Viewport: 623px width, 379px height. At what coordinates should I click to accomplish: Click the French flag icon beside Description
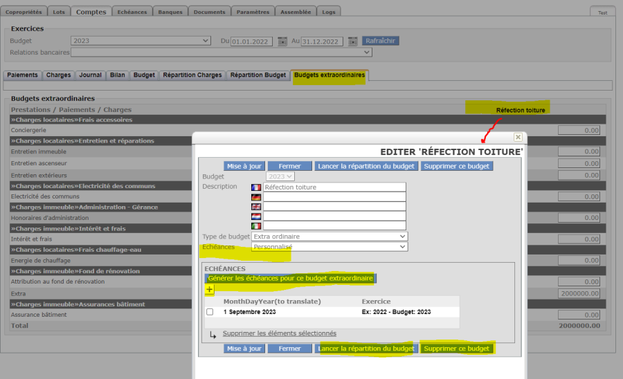(x=256, y=187)
